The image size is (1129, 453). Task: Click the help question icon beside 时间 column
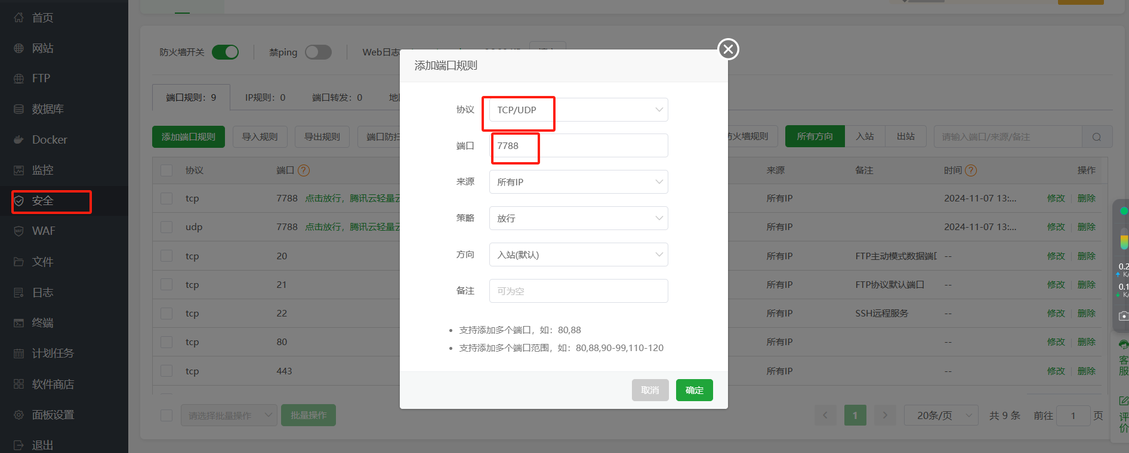click(971, 170)
